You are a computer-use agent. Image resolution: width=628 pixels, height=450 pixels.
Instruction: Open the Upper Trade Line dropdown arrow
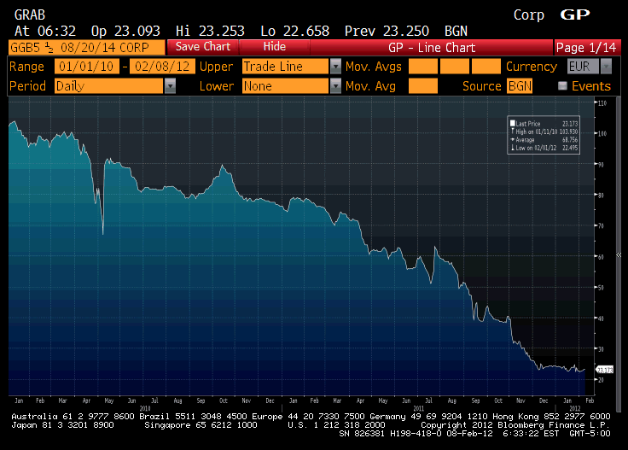click(335, 66)
